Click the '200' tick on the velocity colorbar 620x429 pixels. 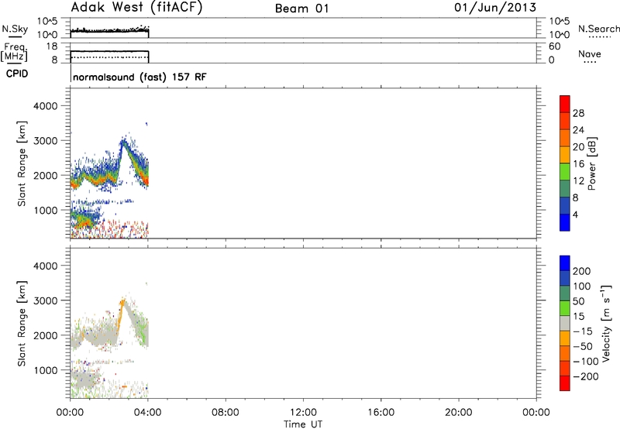click(x=582, y=271)
